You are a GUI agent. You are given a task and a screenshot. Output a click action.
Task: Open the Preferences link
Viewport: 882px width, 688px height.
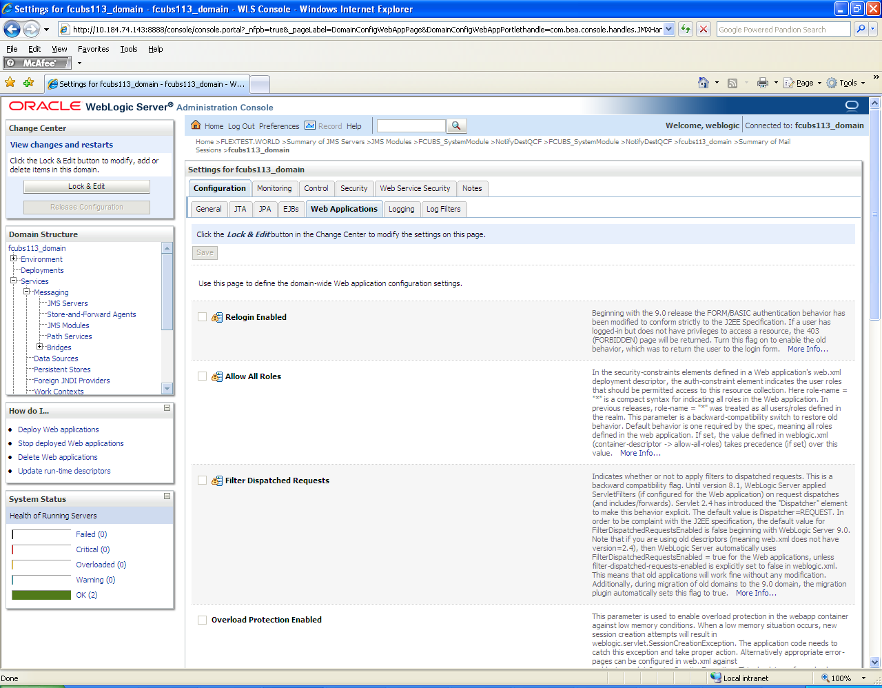pos(279,126)
